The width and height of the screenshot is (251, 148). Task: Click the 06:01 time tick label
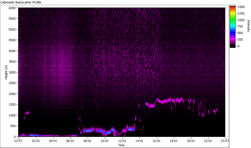(x=70, y=141)
